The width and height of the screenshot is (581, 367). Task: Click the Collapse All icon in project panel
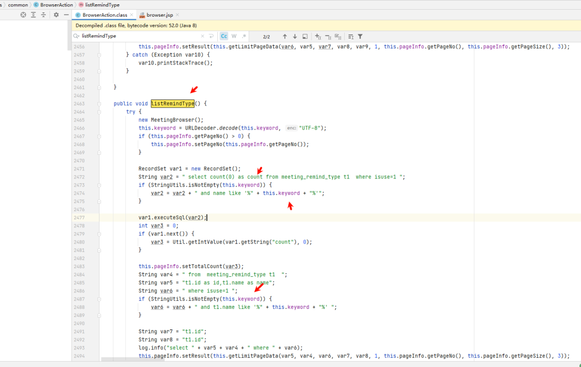[44, 15]
